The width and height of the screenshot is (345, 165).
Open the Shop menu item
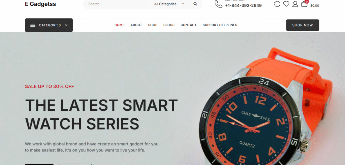click(153, 25)
